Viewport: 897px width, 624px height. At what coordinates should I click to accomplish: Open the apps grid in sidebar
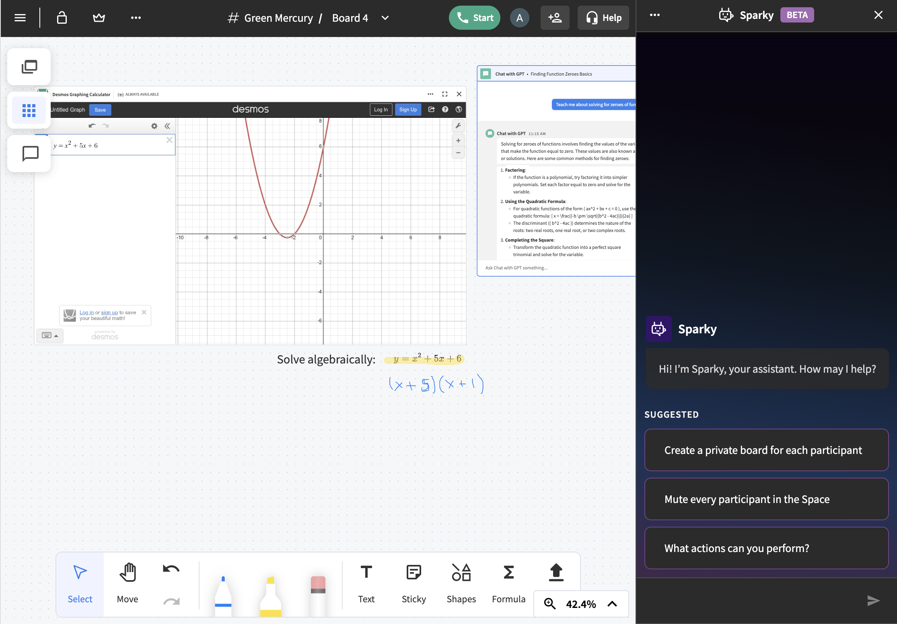29,110
